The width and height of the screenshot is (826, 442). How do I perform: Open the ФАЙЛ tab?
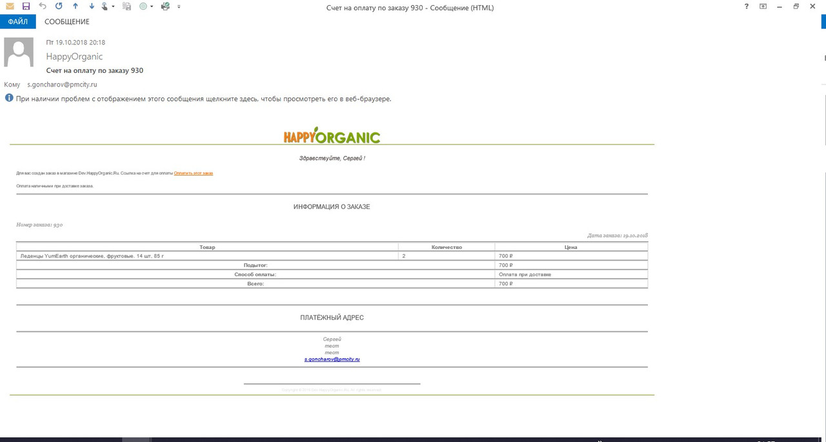pos(18,21)
